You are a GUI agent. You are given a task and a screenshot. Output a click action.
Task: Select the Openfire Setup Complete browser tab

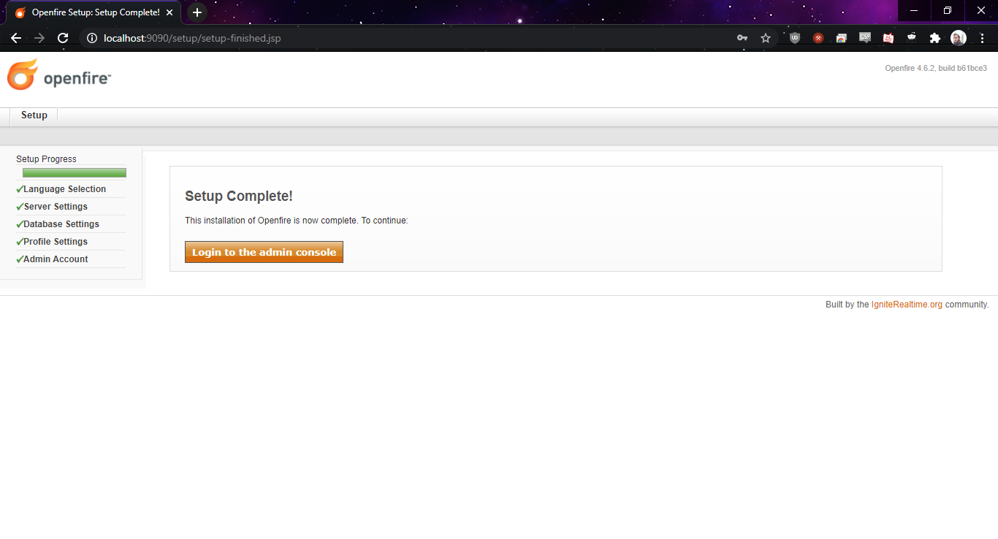[x=94, y=13]
